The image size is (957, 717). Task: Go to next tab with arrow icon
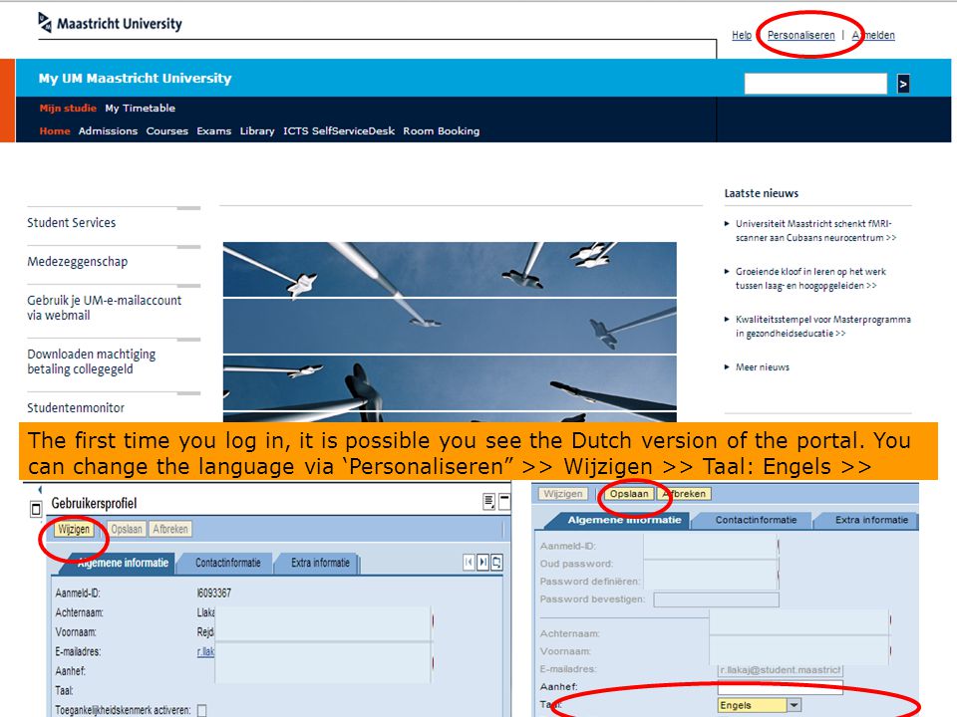482,562
